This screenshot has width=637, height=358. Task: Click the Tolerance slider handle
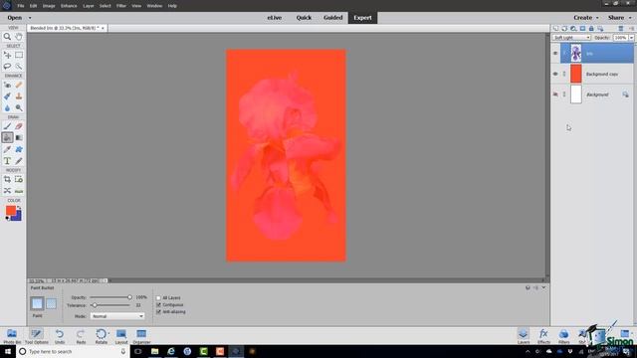pyautogui.click(x=95, y=305)
